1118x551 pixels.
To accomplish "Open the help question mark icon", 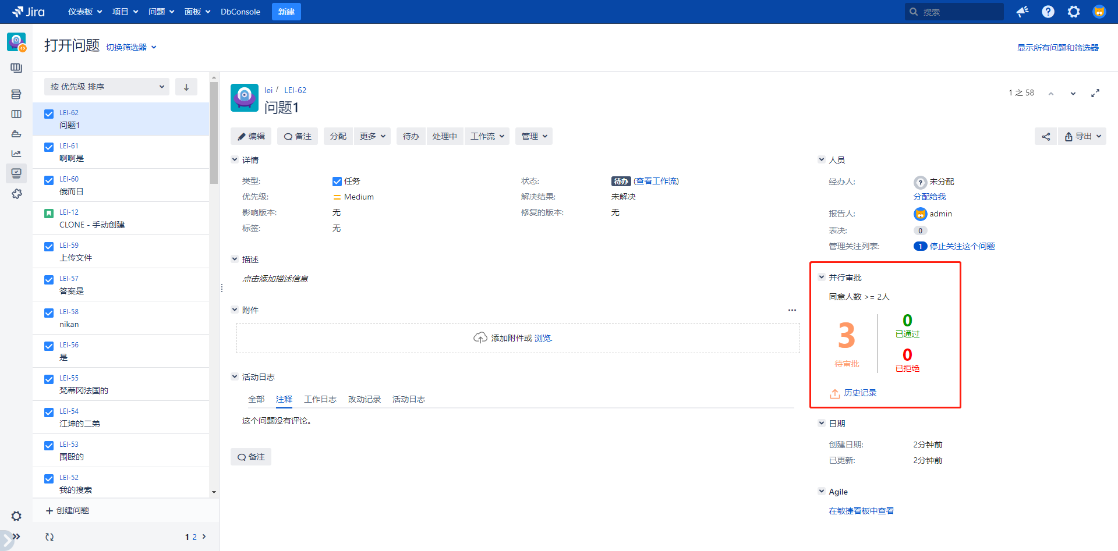I will 1048,12.
